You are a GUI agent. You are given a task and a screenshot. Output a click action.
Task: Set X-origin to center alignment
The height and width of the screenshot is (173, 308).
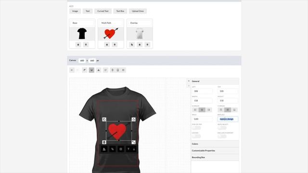[x=202, y=110]
